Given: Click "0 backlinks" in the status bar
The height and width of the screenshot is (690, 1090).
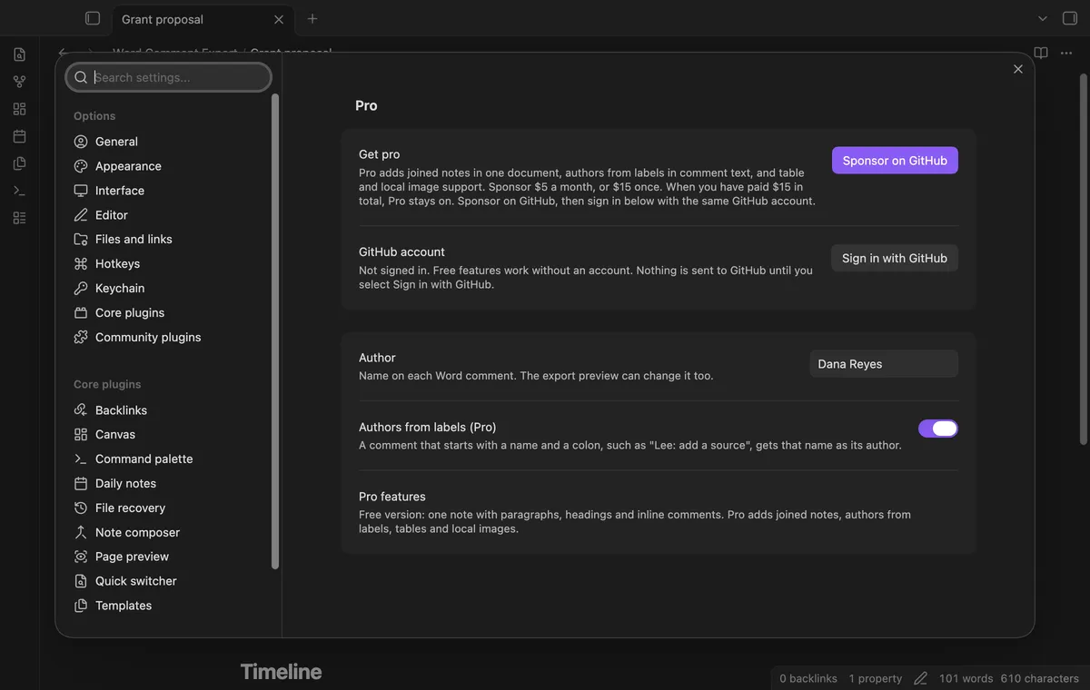Looking at the screenshot, I should [x=808, y=678].
